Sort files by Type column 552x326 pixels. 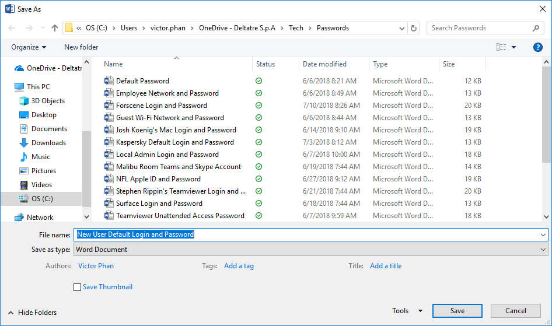380,64
